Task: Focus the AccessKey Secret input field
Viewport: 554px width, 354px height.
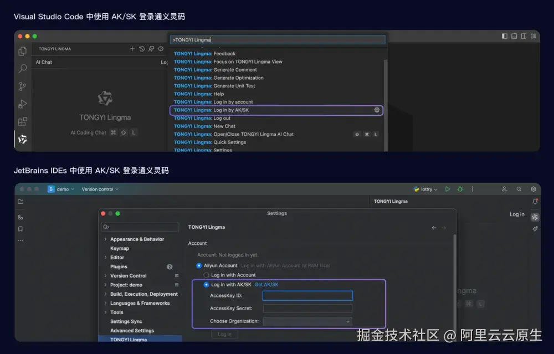Action: point(307,309)
